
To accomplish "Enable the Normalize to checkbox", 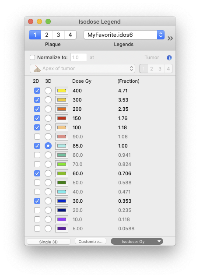I will tap(32, 57).
